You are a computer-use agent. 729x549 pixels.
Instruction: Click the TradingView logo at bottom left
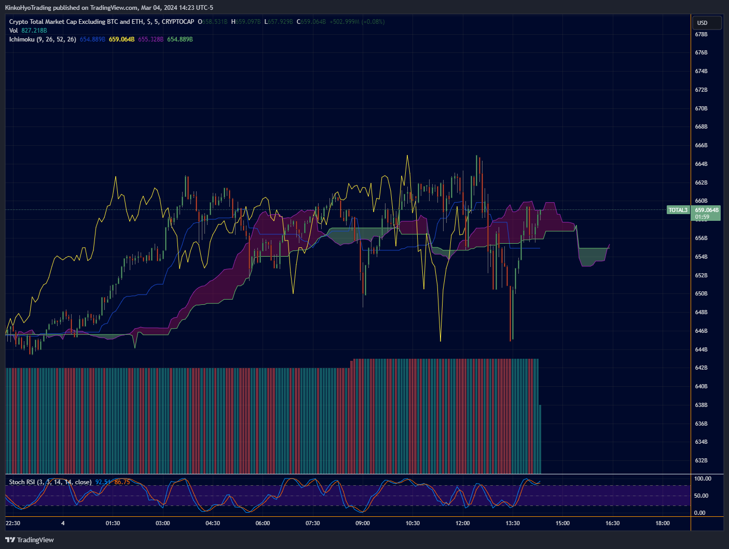click(30, 540)
